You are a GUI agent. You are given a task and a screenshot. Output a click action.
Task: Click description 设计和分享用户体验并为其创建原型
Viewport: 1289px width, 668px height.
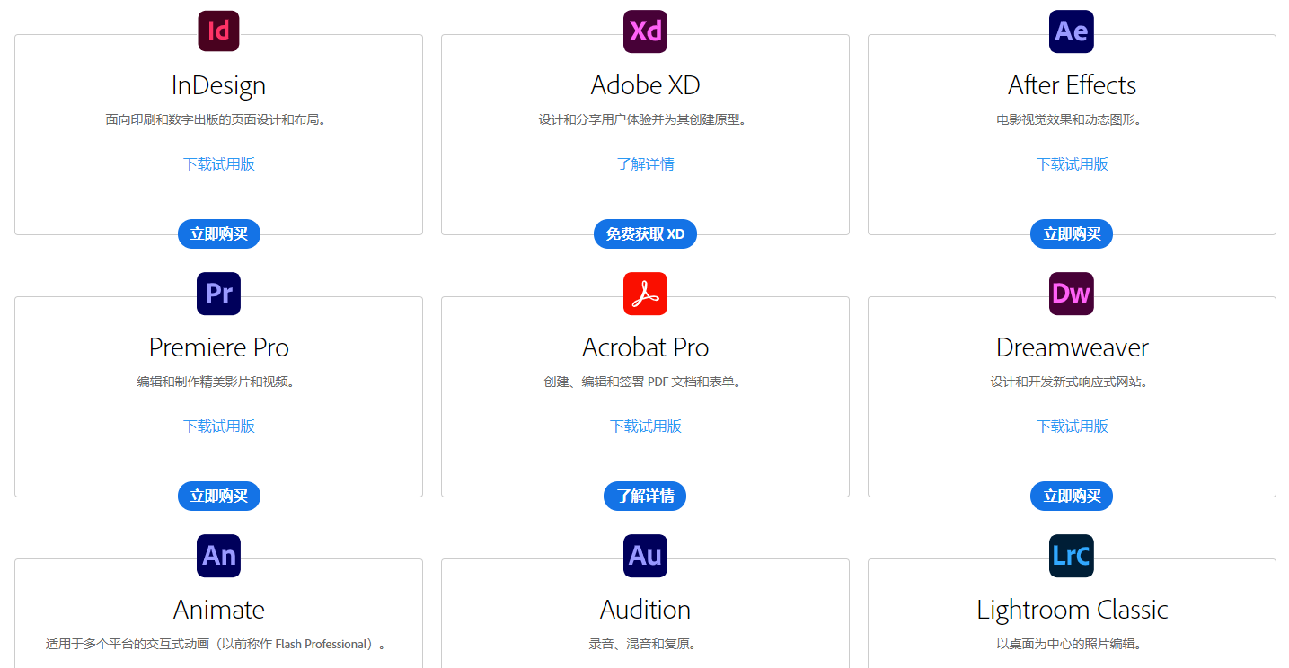pos(645,119)
